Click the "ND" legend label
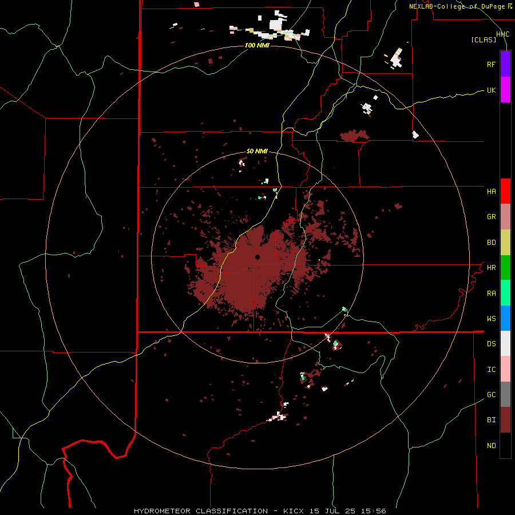515x515 pixels. 491,446
